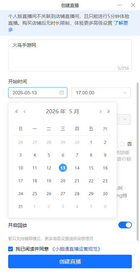Jump to next year with the double-right arrow

[109, 111]
